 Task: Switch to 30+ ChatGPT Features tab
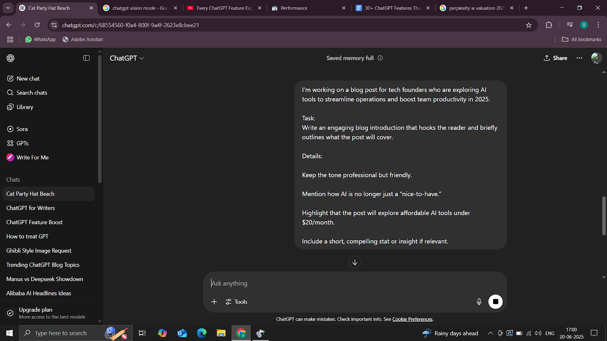tap(393, 8)
